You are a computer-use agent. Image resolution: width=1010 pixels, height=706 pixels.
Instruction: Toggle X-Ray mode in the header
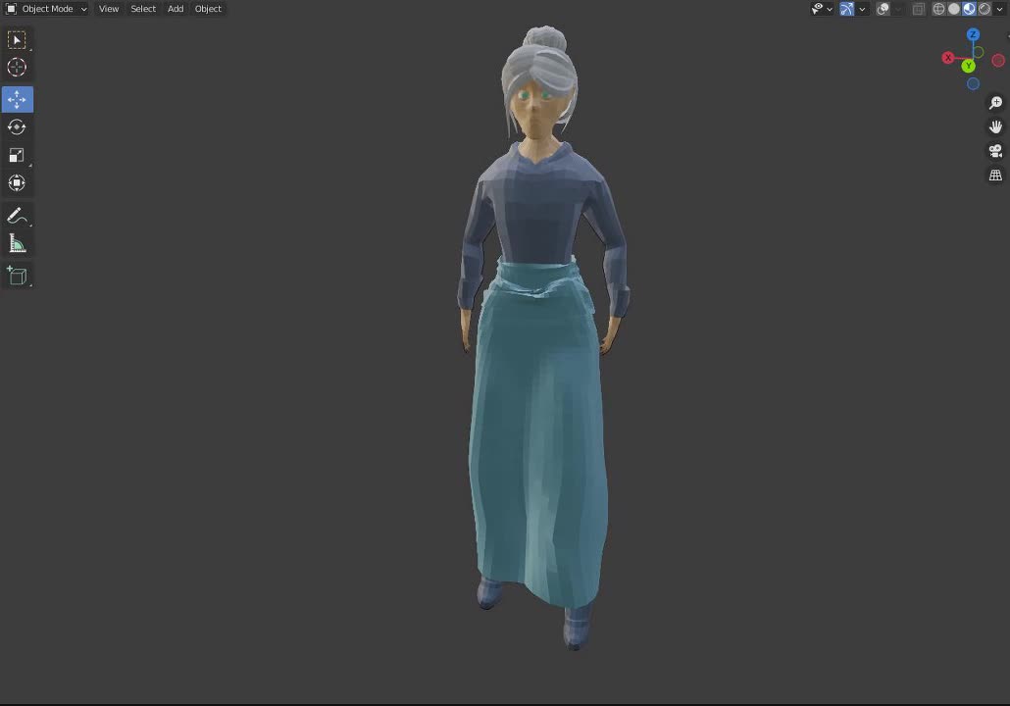919,9
